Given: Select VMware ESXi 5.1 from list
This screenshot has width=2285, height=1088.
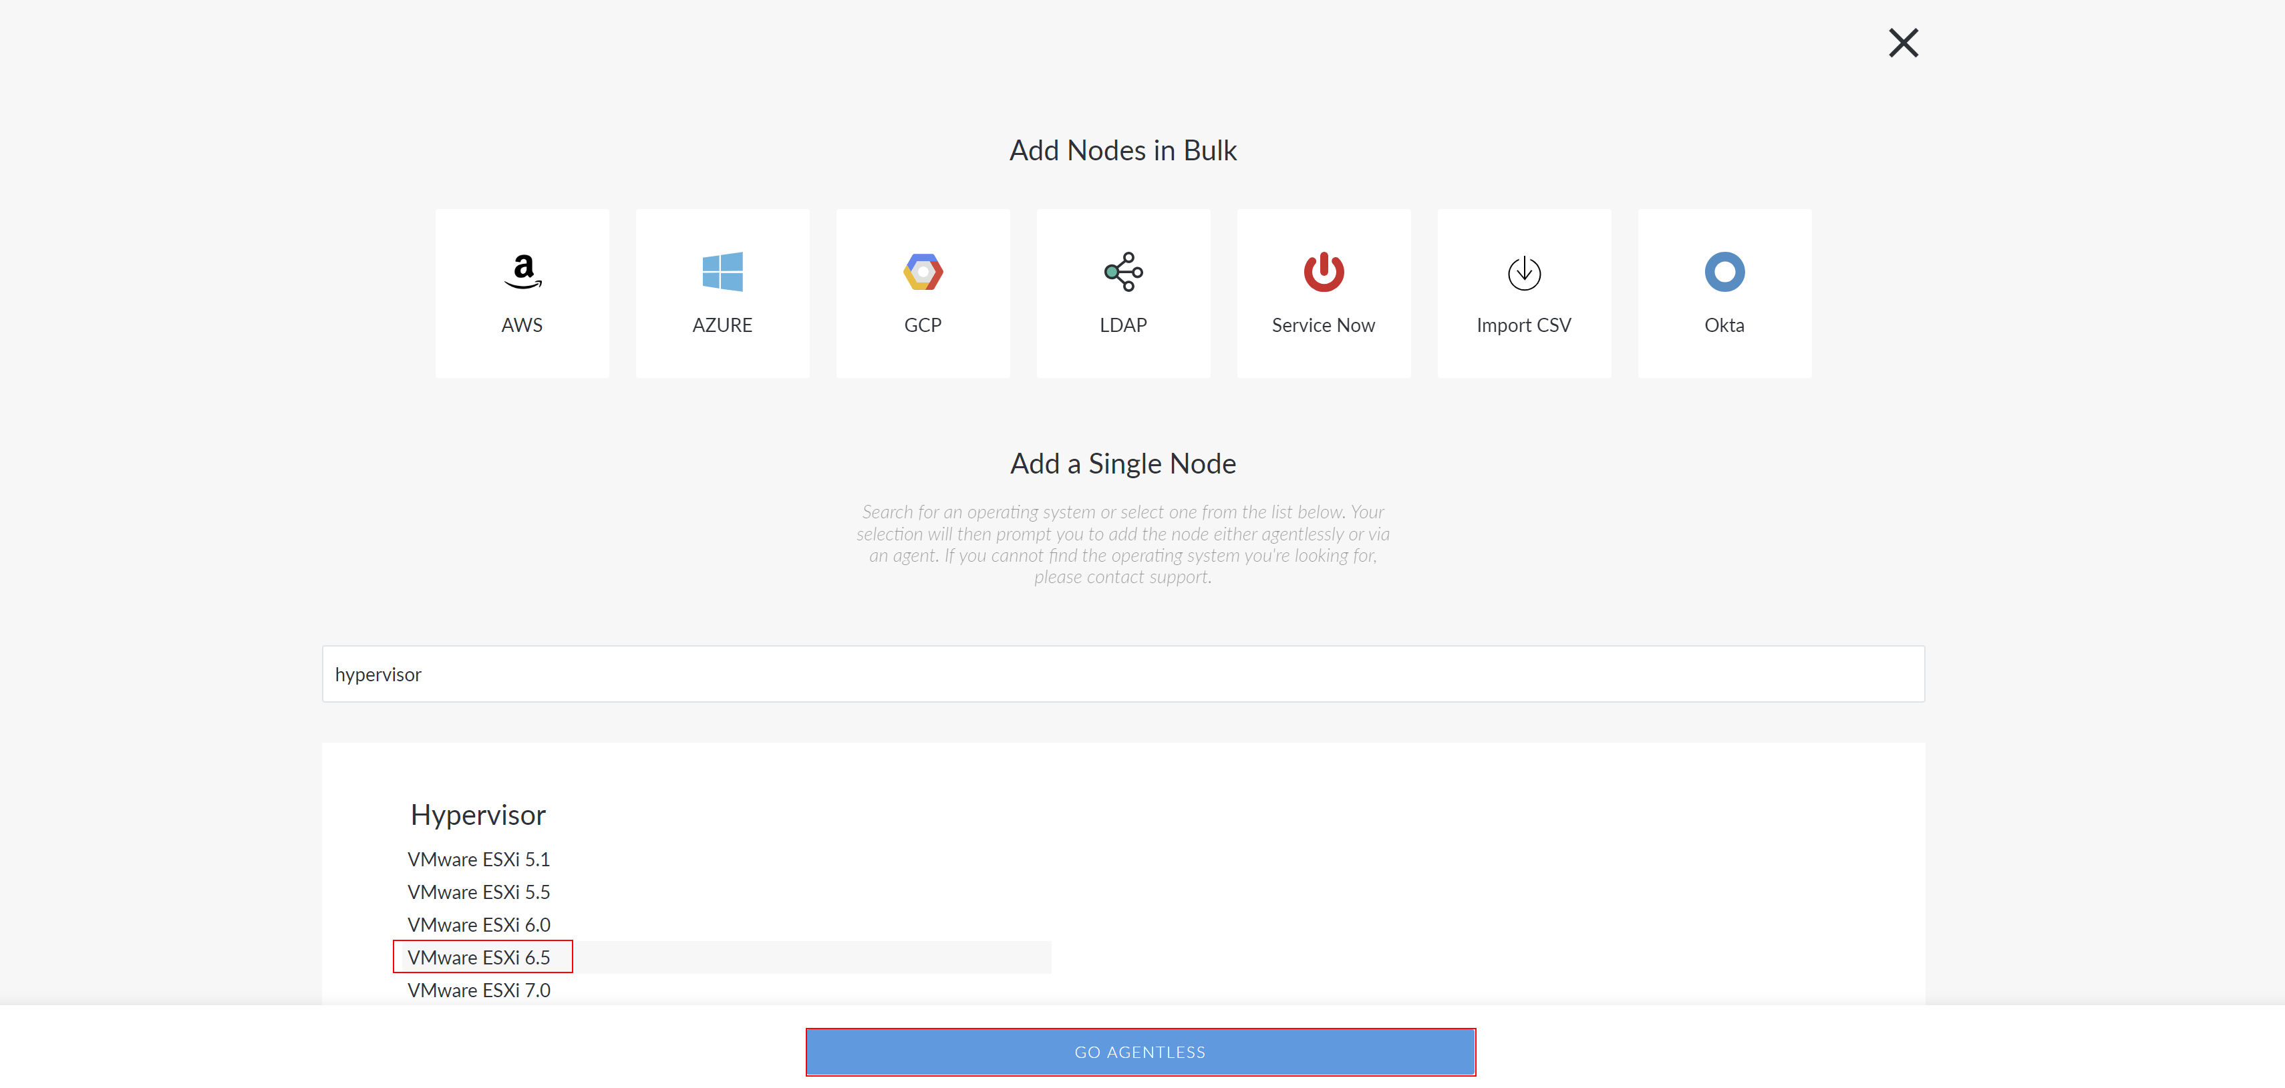Looking at the screenshot, I should pos(479,859).
